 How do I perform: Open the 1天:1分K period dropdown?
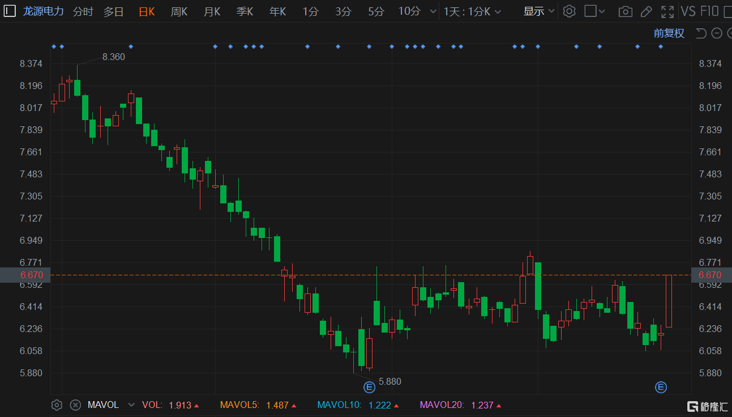472,11
